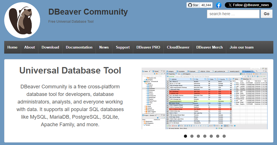The width and height of the screenshot is (277, 145).
Task: Click the GitHub Star button
Action: click(x=193, y=5)
